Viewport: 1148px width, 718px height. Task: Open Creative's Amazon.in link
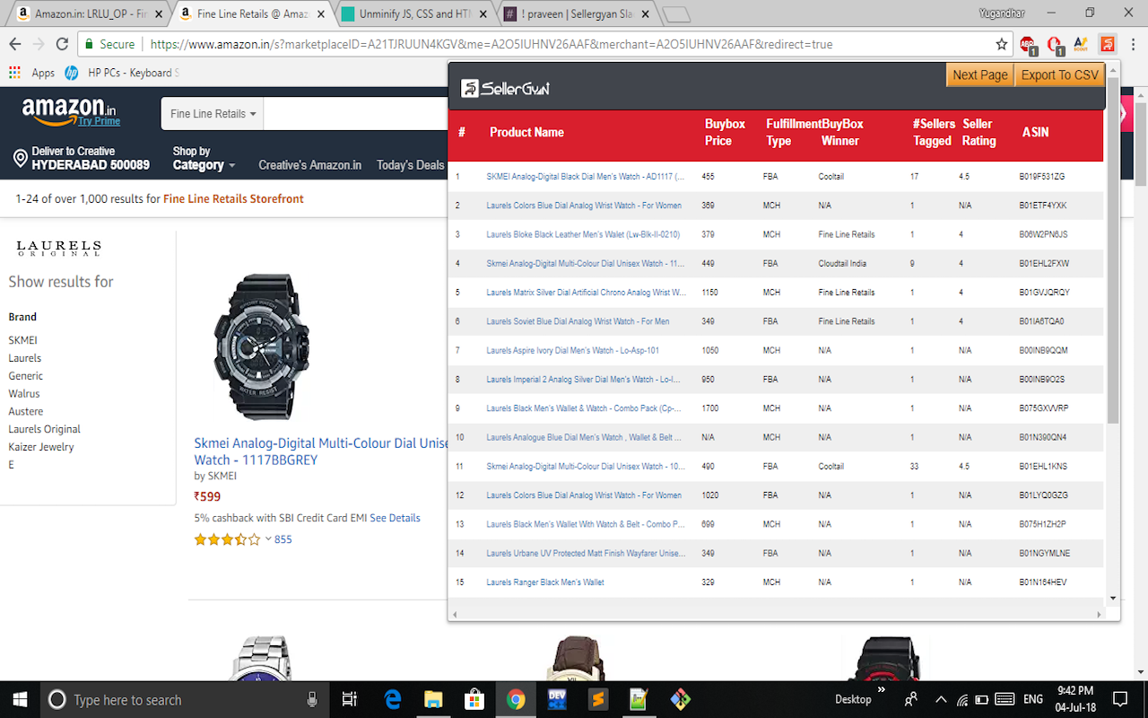pyautogui.click(x=310, y=165)
